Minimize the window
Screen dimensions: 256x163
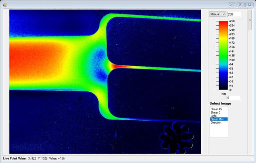tap(232, 5)
